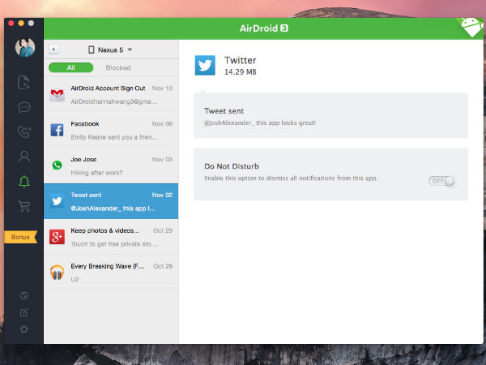Click the WhatsApp icon beside Joe Jose
486x365 pixels.
tap(57, 165)
